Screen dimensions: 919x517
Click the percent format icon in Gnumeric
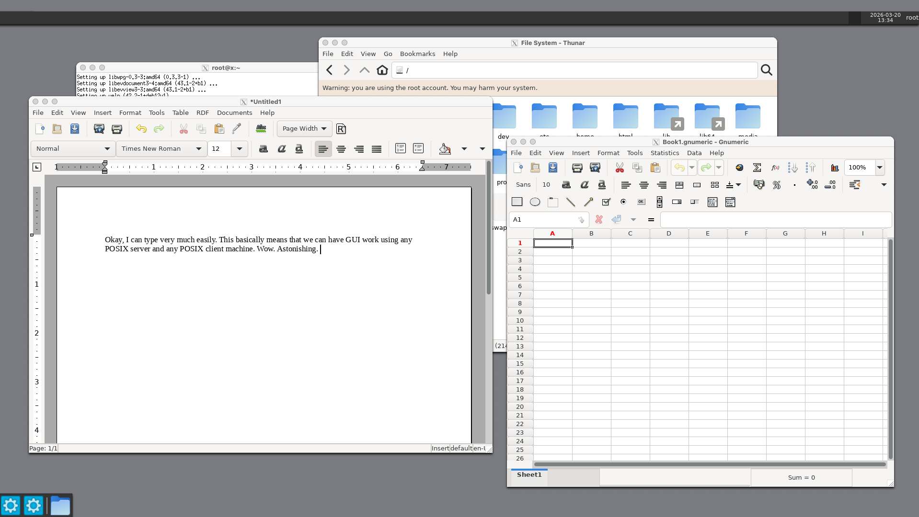click(777, 185)
